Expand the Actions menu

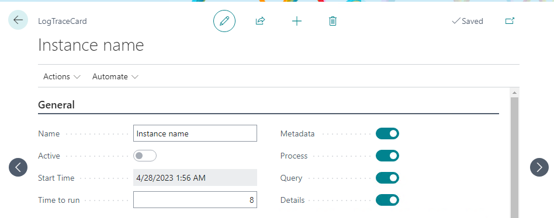tap(62, 76)
